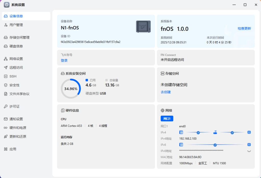Select the 文件共享协议 document icon
This screenshot has width=261, height=178.
[6, 94]
